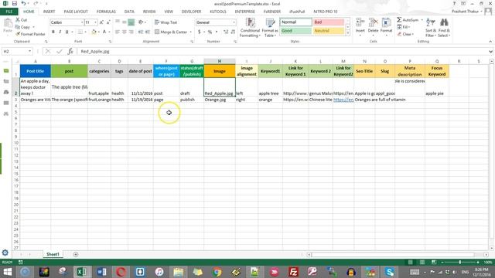Open Chrome from the taskbar
The height and width of the screenshot is (278, 495).
(217, 272)
